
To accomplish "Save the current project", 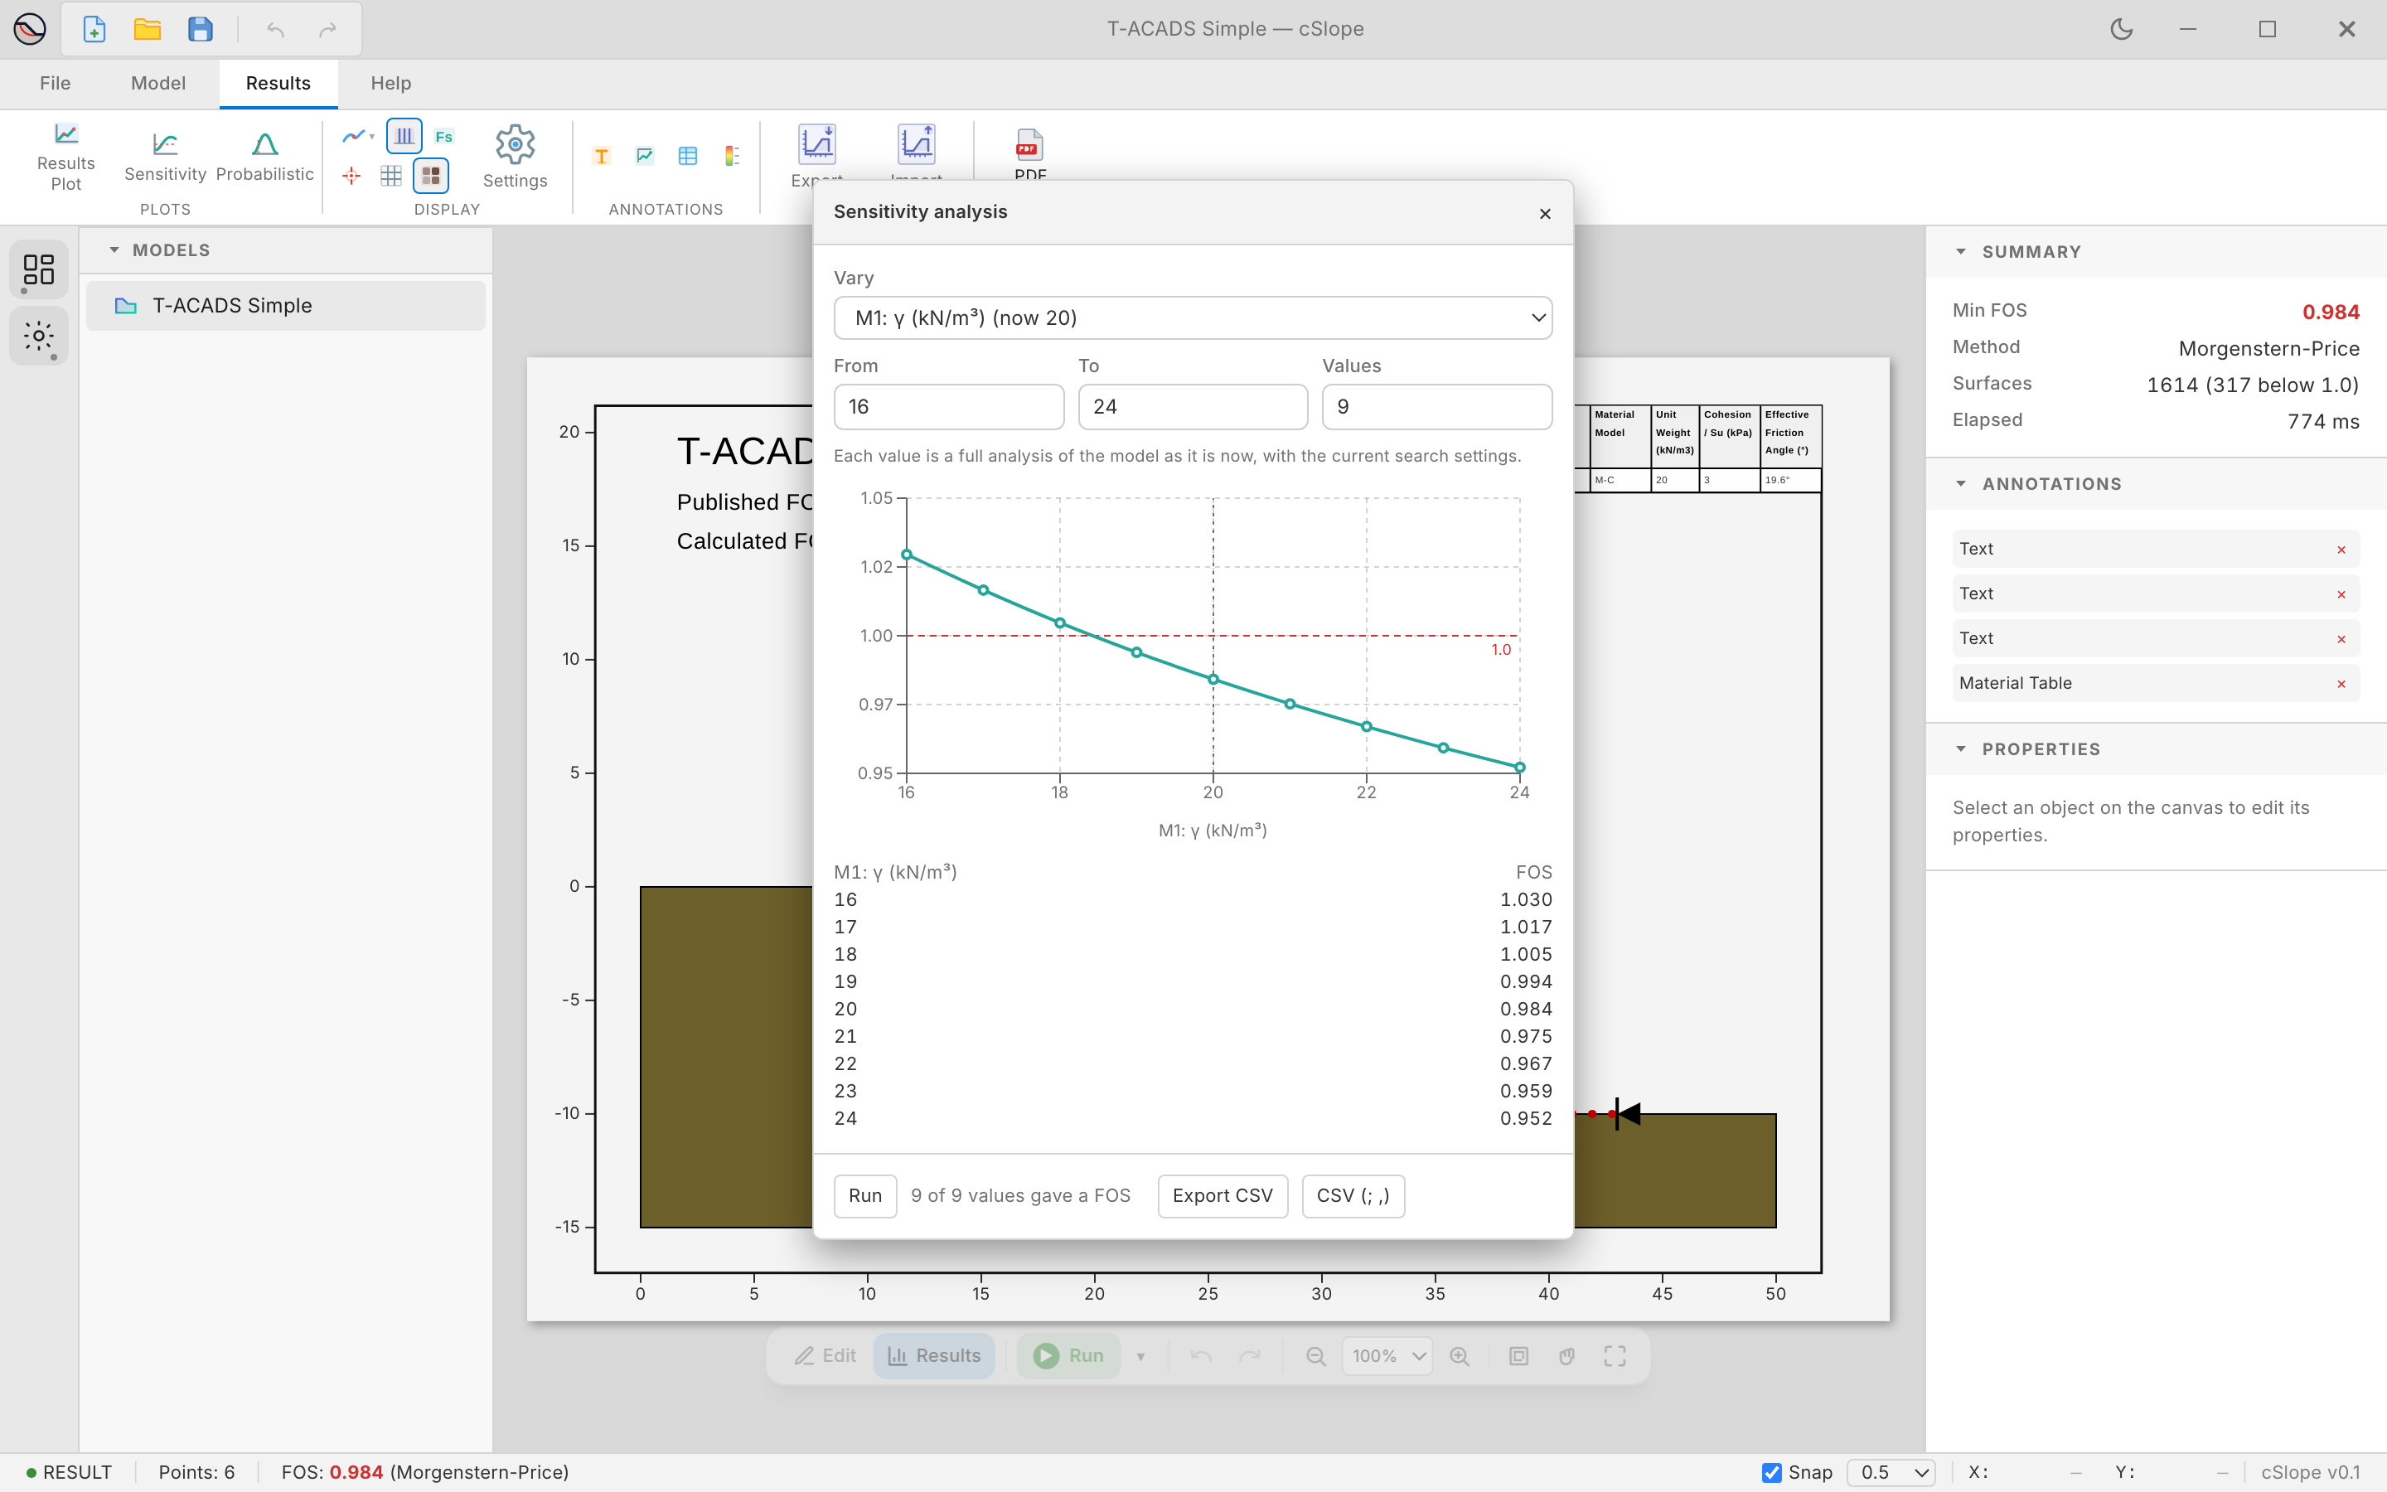I will [x=201, y=29].
